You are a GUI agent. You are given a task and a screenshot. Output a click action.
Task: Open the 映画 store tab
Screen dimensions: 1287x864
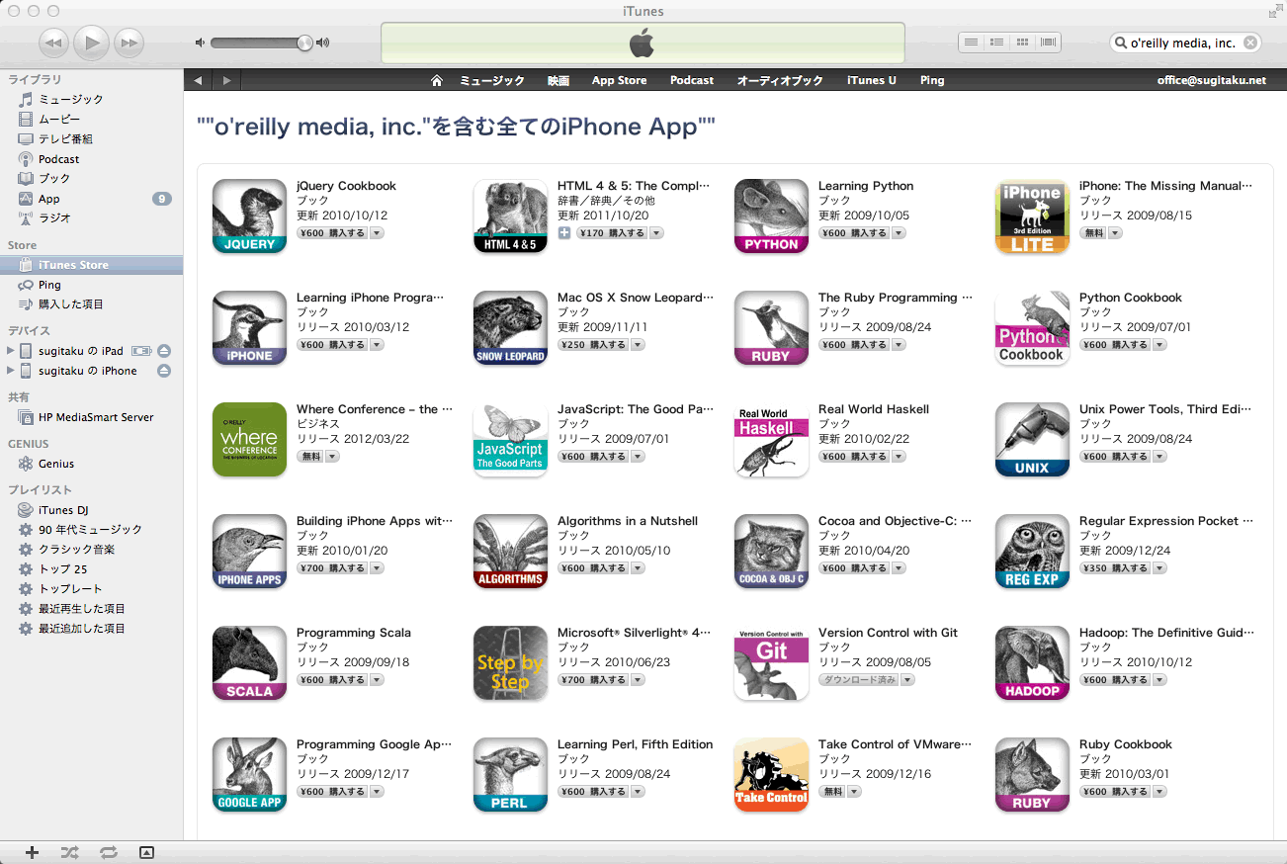(x=558, y=80)
